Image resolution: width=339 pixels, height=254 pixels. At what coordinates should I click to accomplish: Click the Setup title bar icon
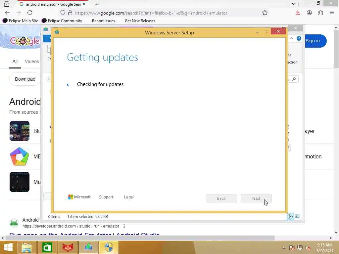coord(57,32)
